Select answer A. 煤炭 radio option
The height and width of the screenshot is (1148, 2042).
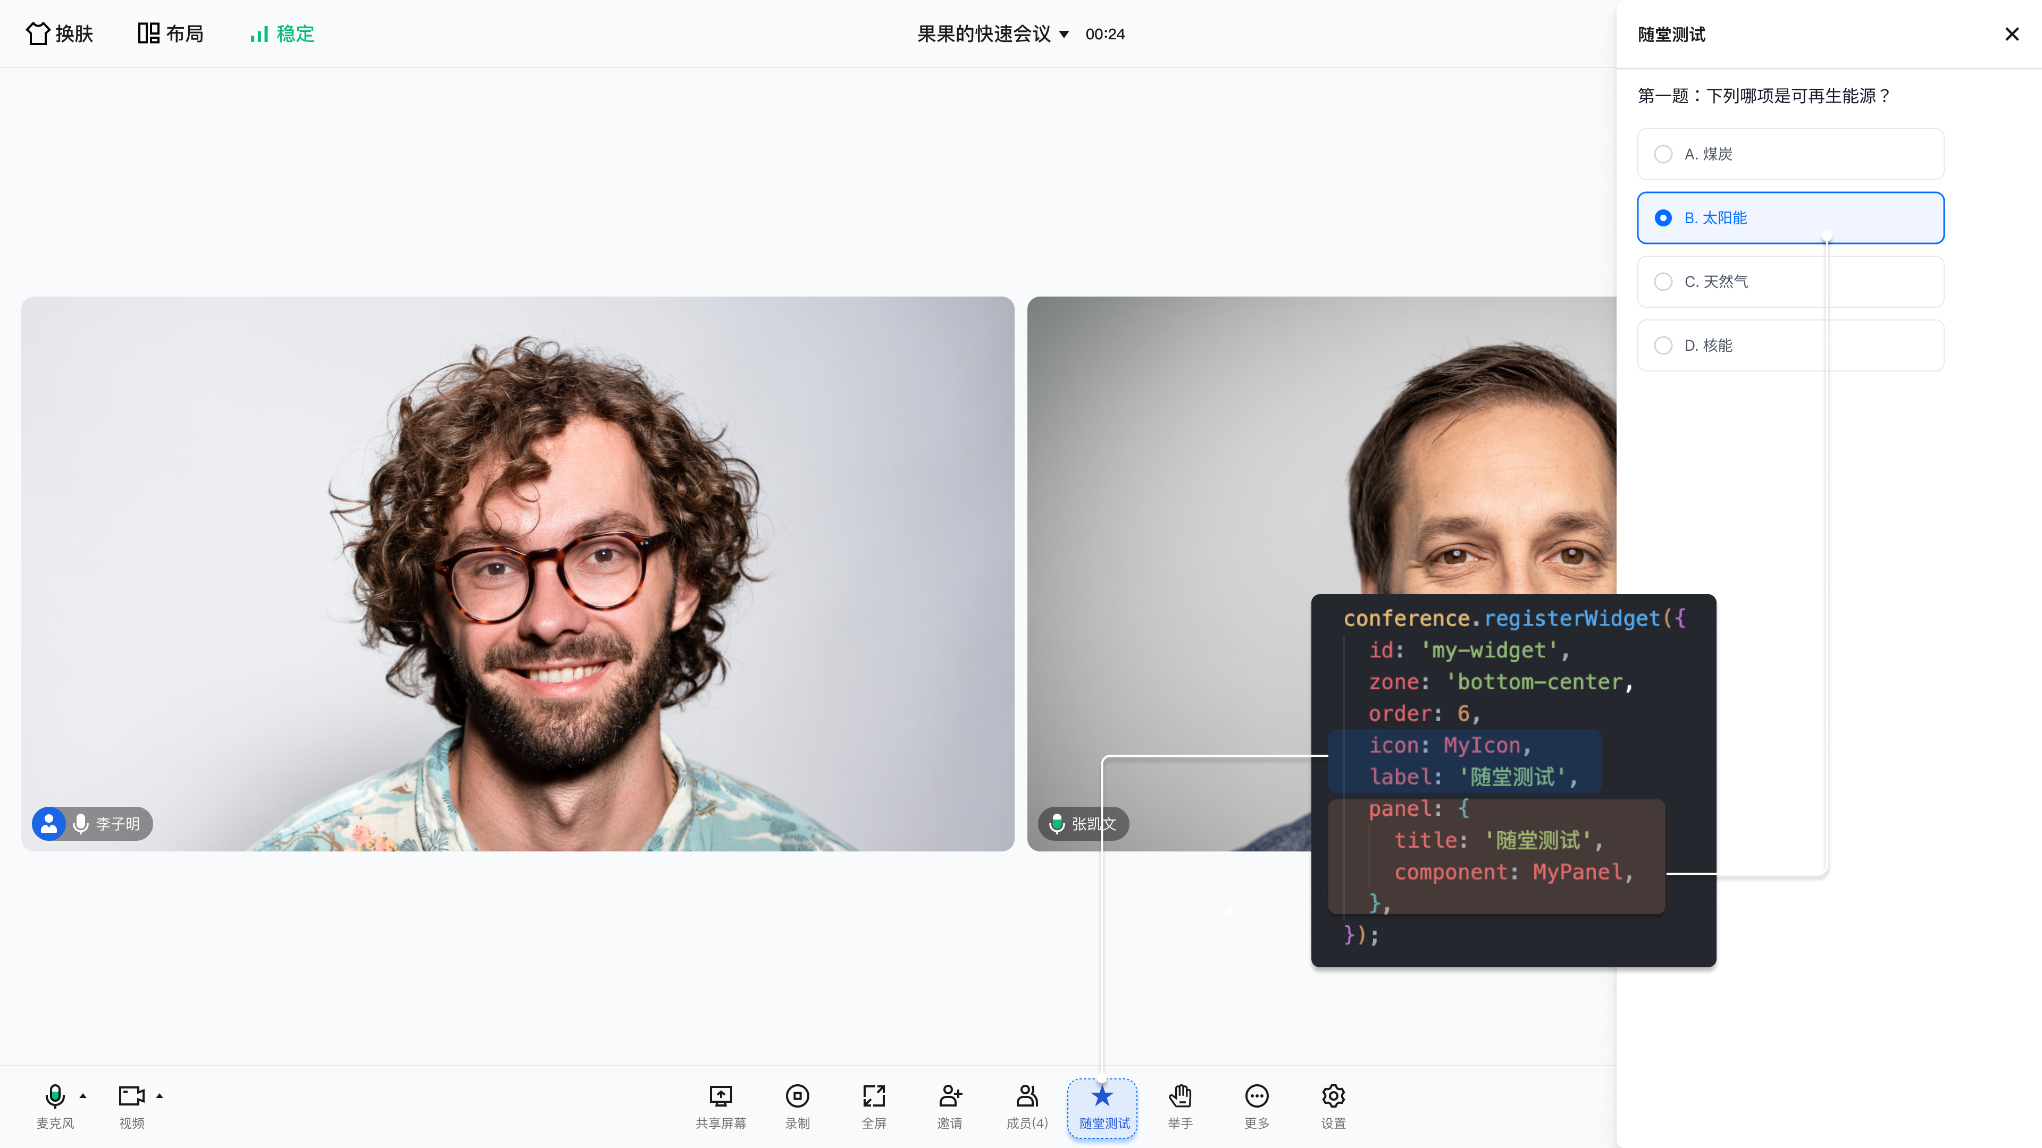1663,155
